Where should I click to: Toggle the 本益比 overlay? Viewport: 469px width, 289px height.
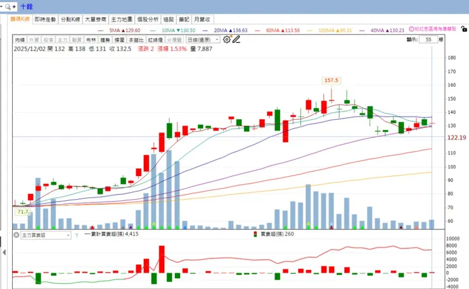(x=136, y=40)
